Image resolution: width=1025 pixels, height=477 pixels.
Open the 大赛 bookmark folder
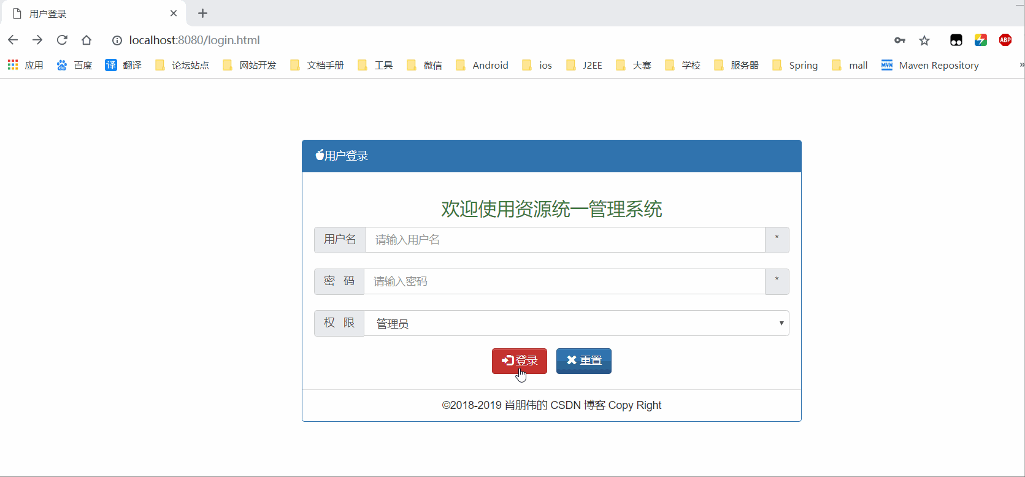634,65
